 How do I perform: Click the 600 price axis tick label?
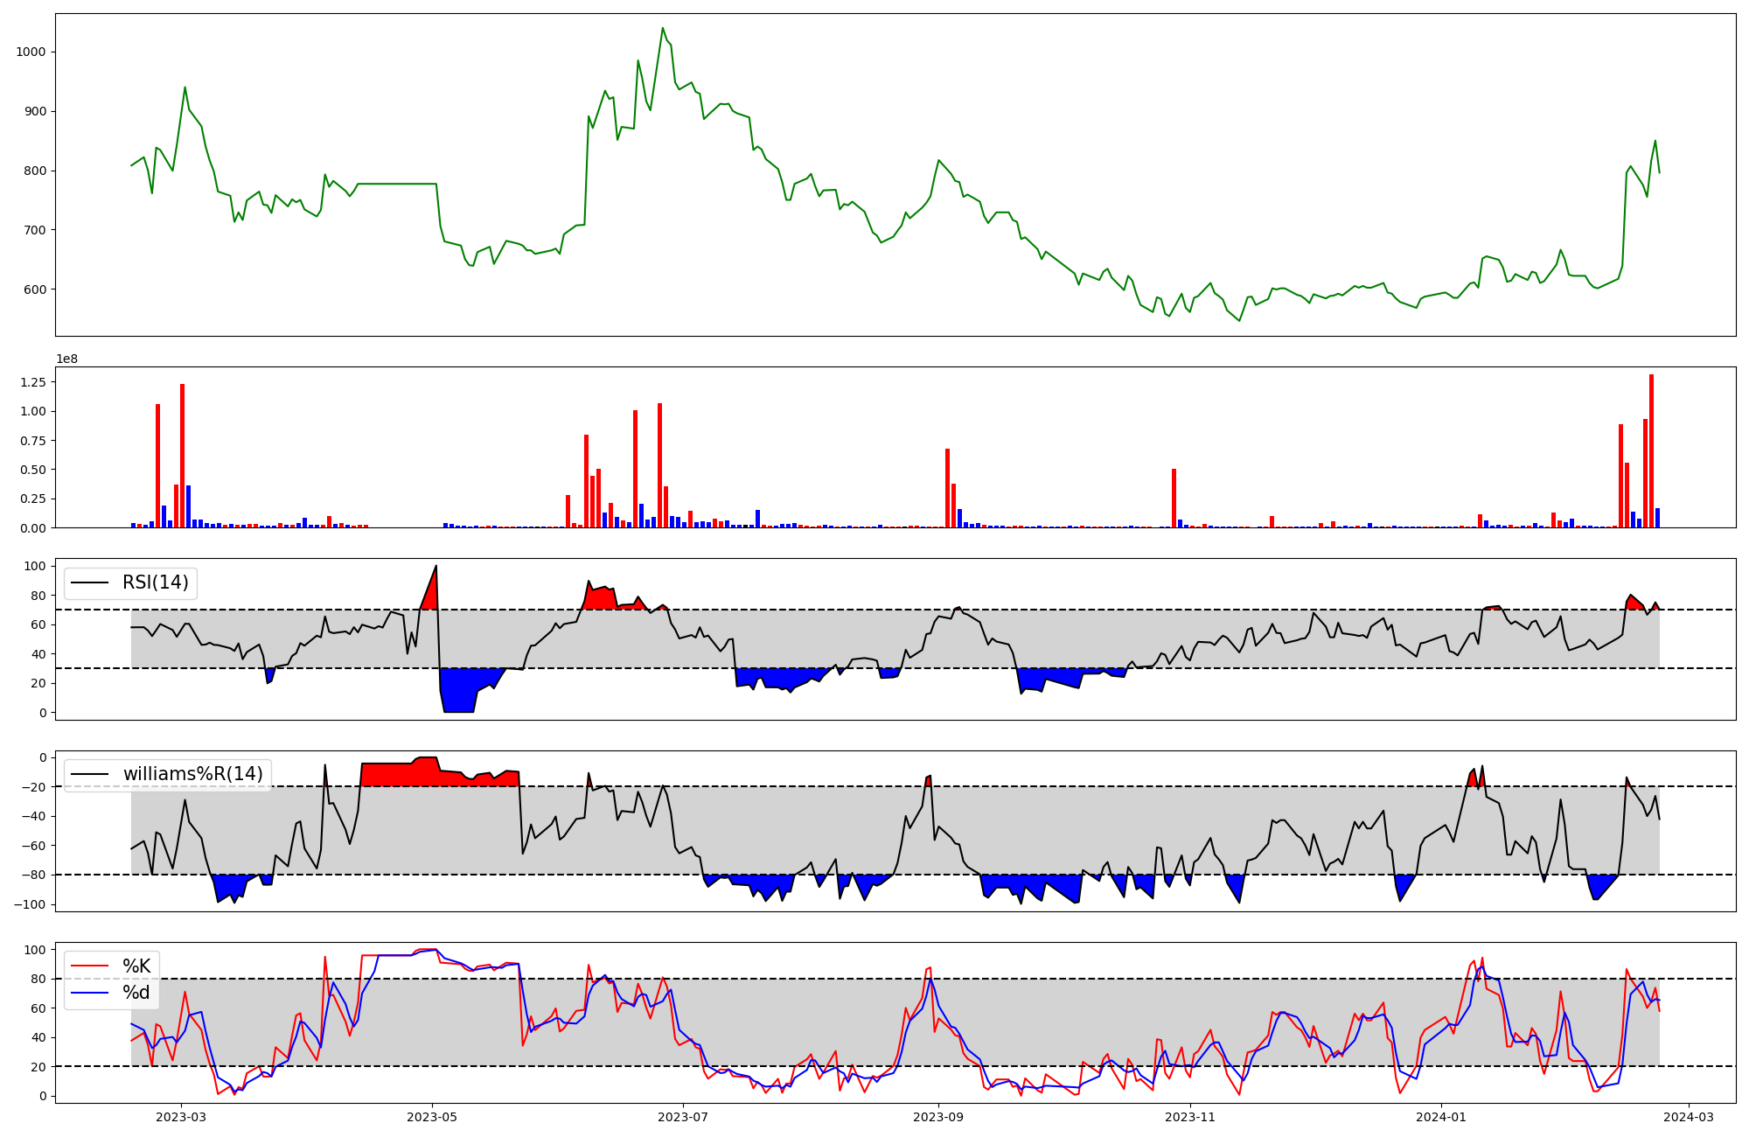tap(34, 289)
